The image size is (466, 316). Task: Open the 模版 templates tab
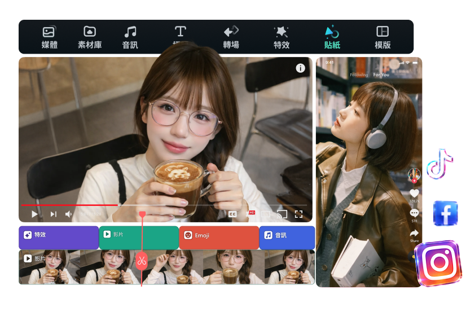click(x=383, y=37)
